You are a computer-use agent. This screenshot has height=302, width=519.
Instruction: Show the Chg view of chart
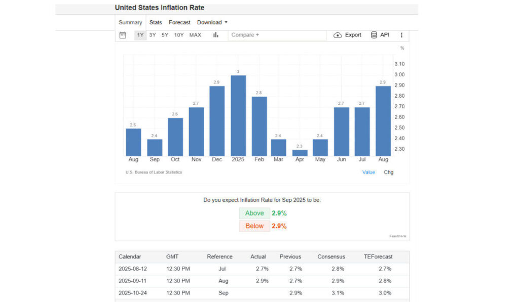click(388, 172)
